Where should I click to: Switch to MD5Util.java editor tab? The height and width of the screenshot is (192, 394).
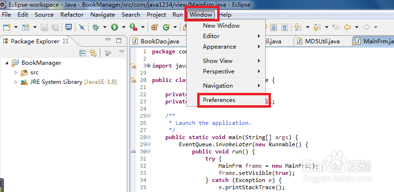(322, 41)
